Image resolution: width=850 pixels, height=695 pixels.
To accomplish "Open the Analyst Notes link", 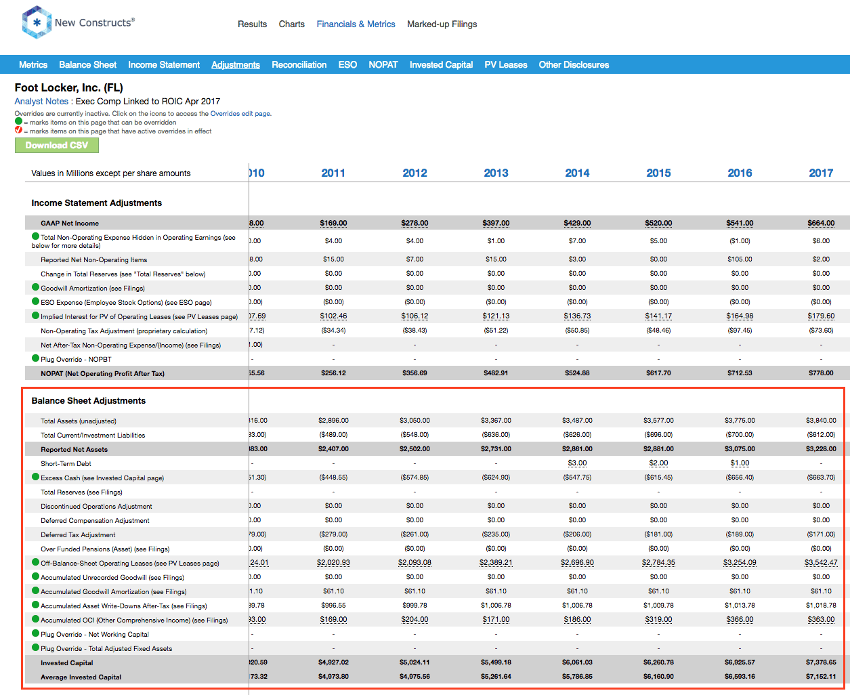I will coord(42,101).
